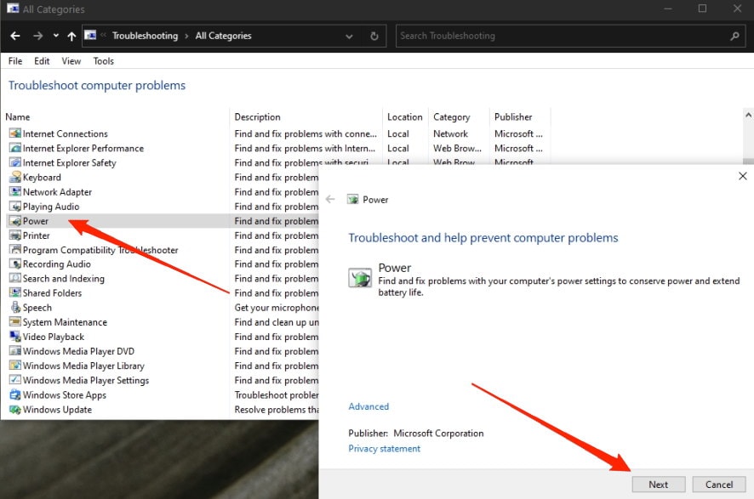Click the Search Troubleshooting field
The image size is (754, 499).
point(563,36)
